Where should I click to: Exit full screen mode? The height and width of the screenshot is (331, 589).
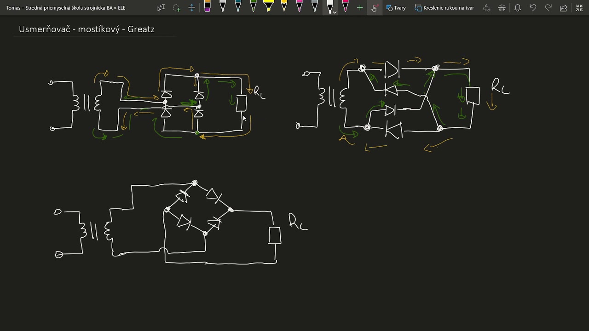[x=579, y=8]
